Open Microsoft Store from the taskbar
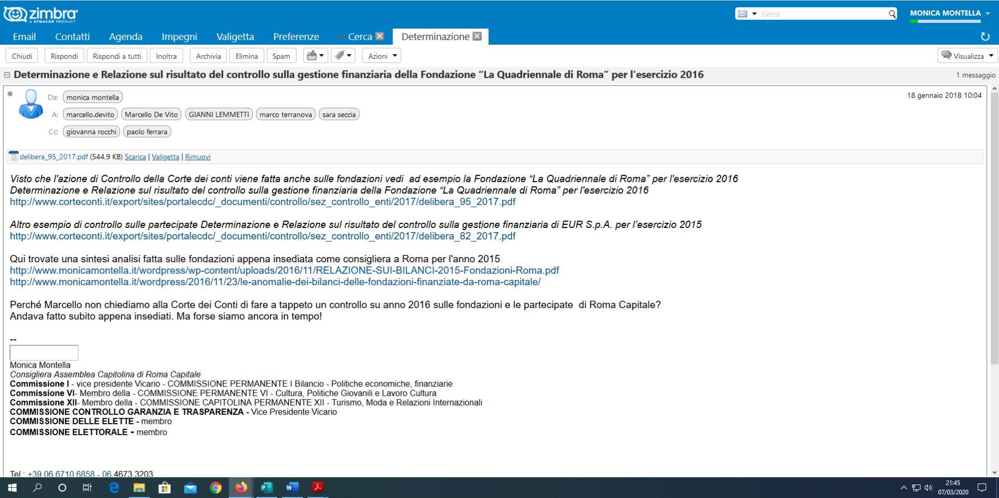The height and width of the screenshot is (498, 999). tap(165, 488)
